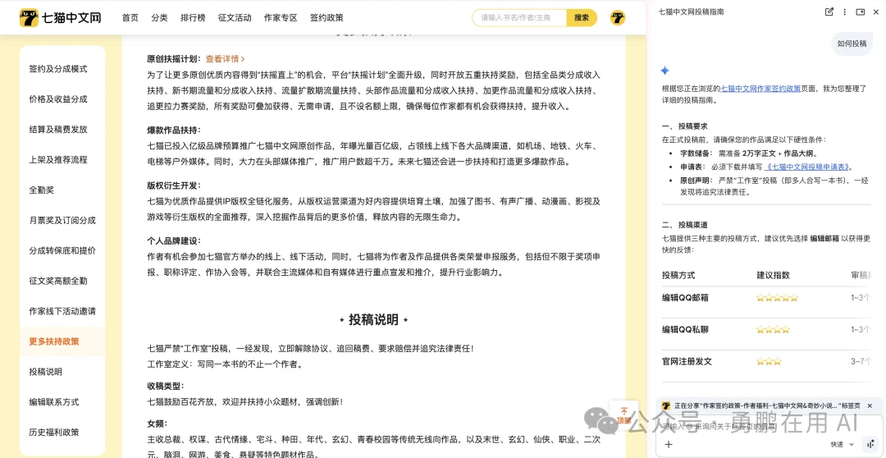Open 作家专区 in the top navigation

281,17
